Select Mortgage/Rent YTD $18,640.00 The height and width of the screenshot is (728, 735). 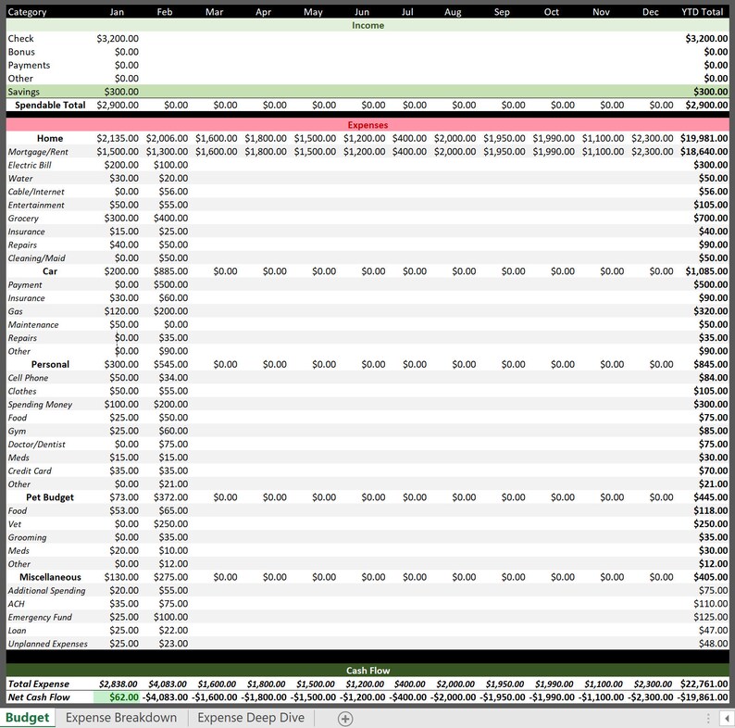[x=704, y=152]
